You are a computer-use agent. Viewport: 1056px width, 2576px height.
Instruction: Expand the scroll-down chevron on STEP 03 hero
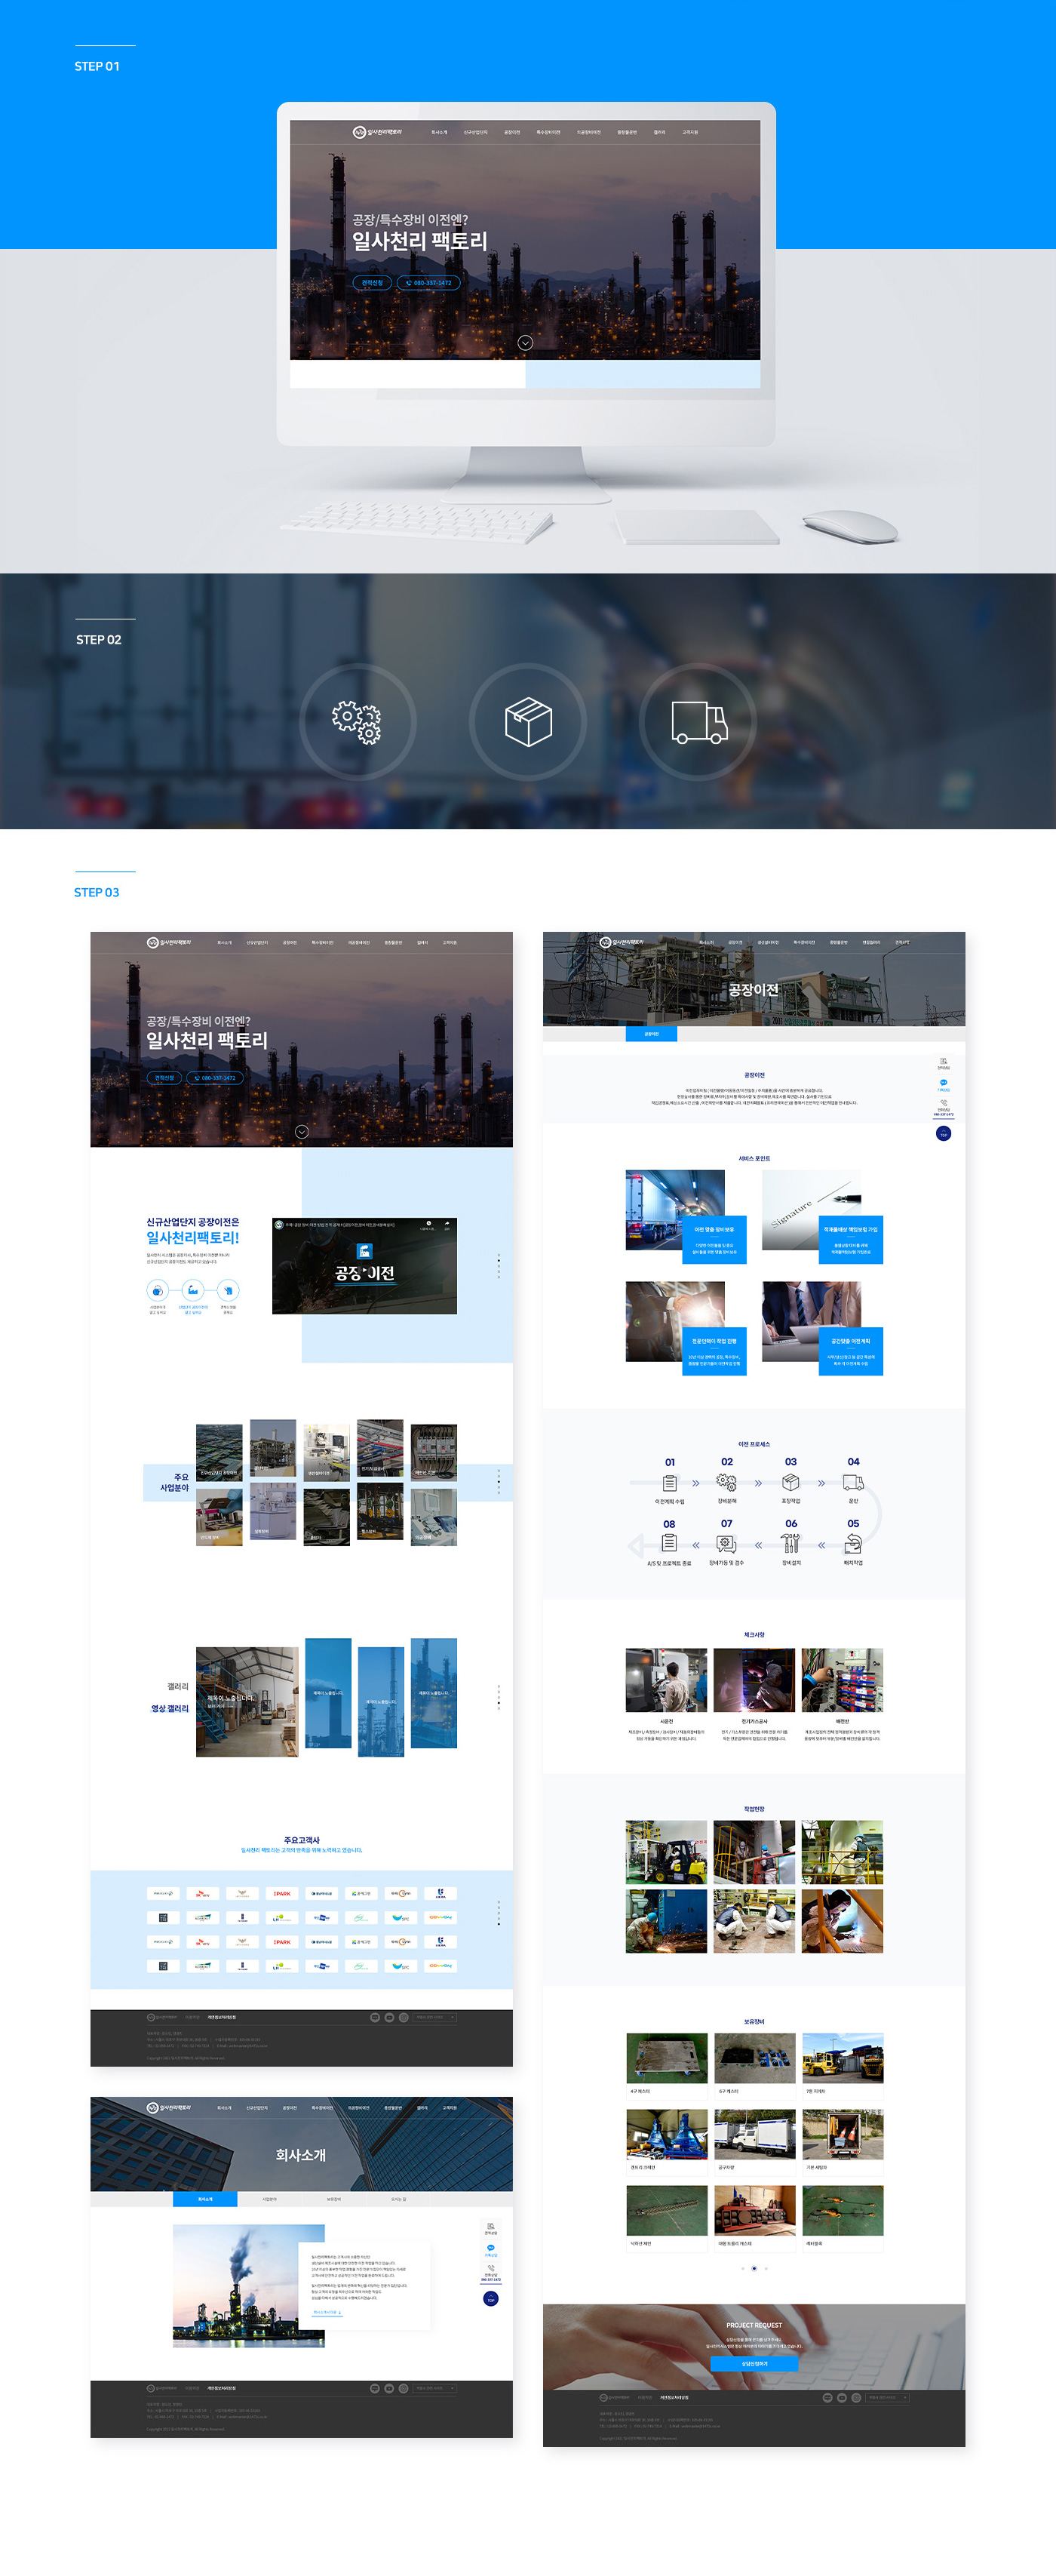click(x=302, y=1131)
